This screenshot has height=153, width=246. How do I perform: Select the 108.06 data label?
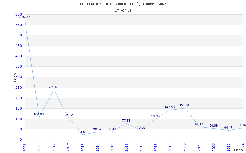39,114
